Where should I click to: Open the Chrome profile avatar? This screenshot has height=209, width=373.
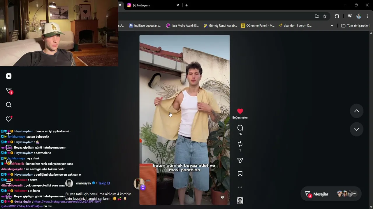(x=359, y=16)
